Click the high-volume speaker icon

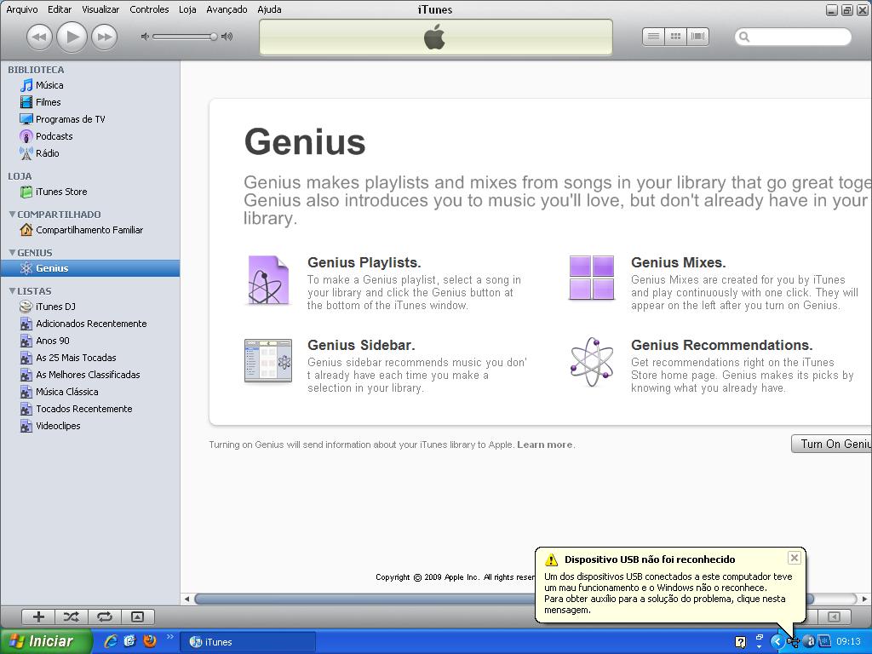tap(227, 37)
